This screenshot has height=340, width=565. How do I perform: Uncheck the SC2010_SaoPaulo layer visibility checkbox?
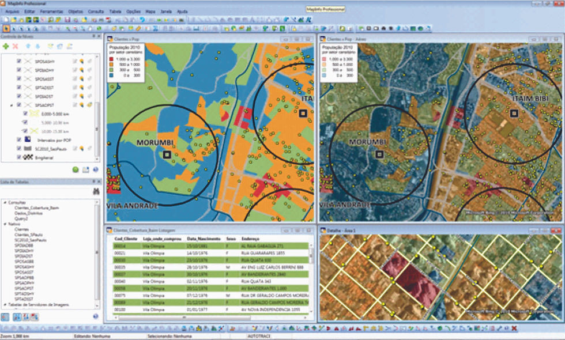[18, 149]
